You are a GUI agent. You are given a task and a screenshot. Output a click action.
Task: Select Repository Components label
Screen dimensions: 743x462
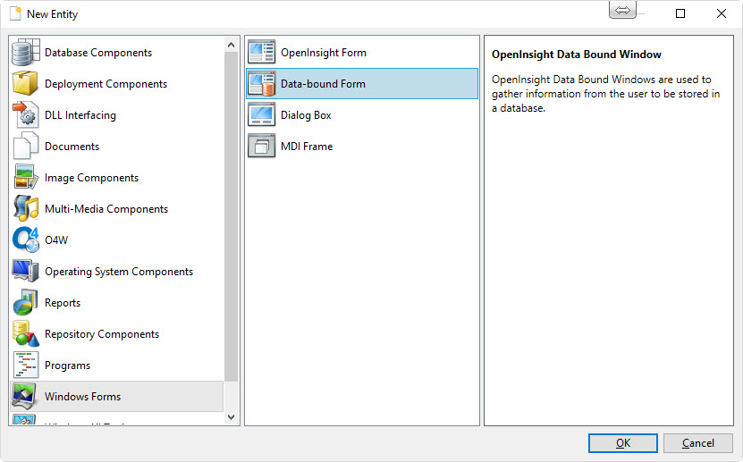pyautogui.click(x=102, y=334)
